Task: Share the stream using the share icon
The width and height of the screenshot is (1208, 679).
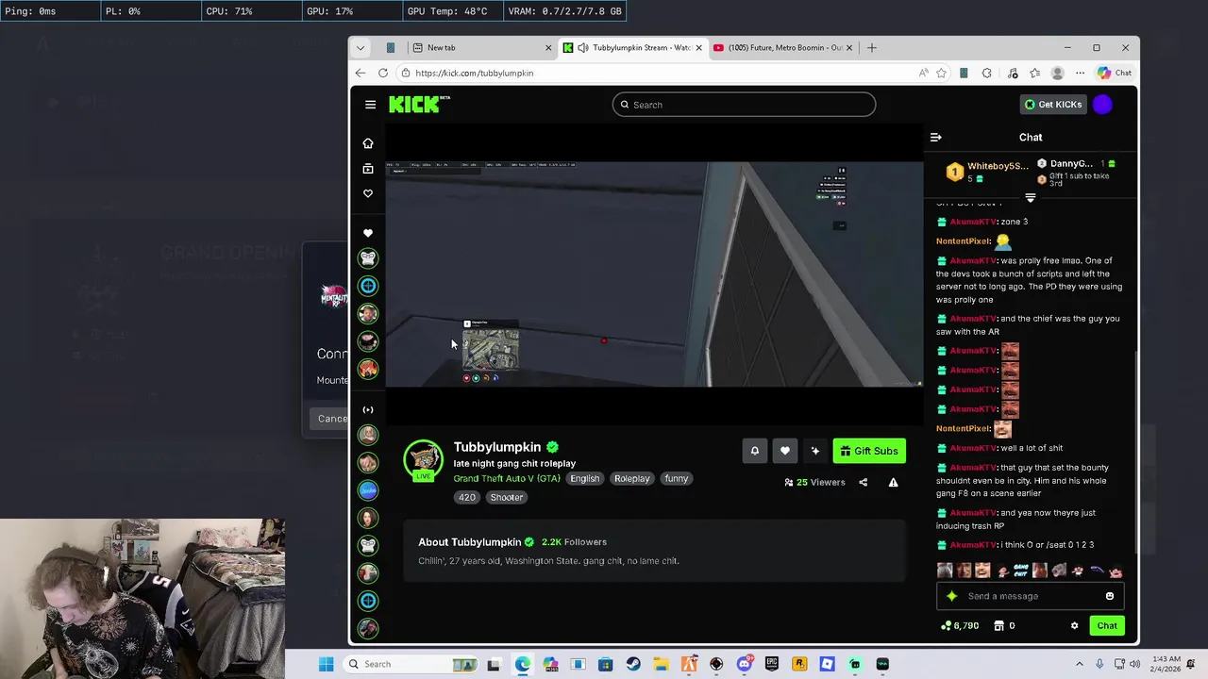Action: pos(863,482)
